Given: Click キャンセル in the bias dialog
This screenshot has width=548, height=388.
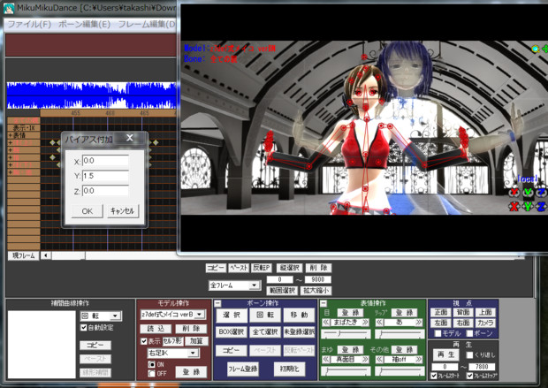Looking at the screenshot, I should click(123, 211).
